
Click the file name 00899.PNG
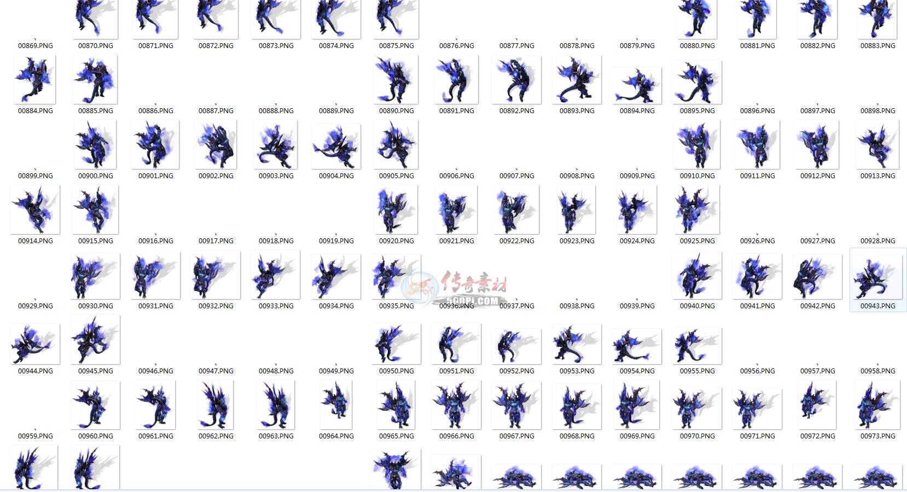pyautogui.click(x=36, y=176)
